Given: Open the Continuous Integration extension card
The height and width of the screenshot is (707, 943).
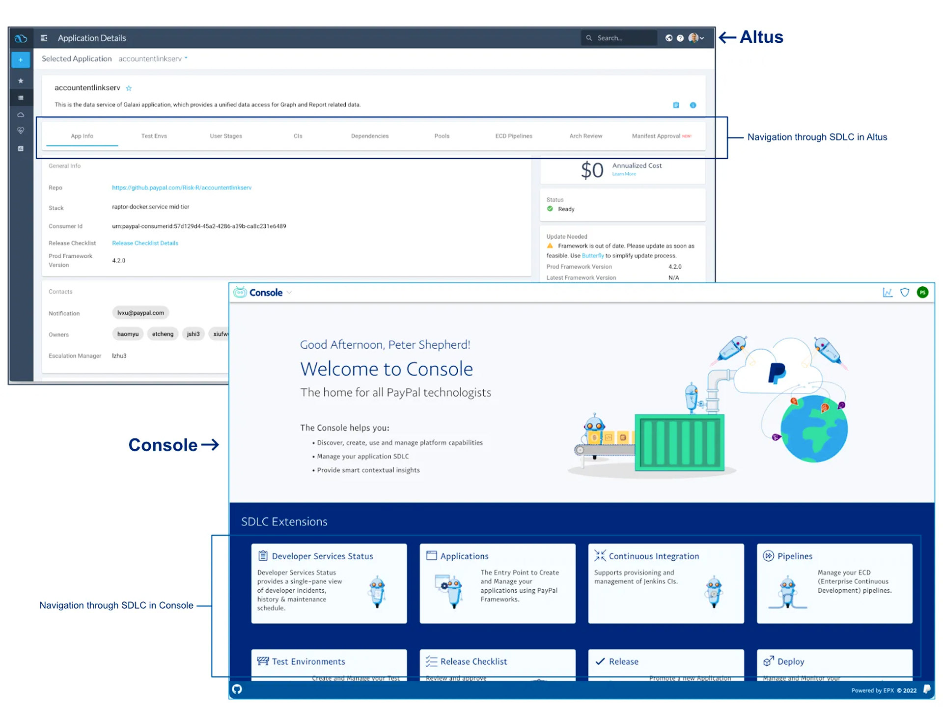Looking at the screenshot, I should pos(666,583).
